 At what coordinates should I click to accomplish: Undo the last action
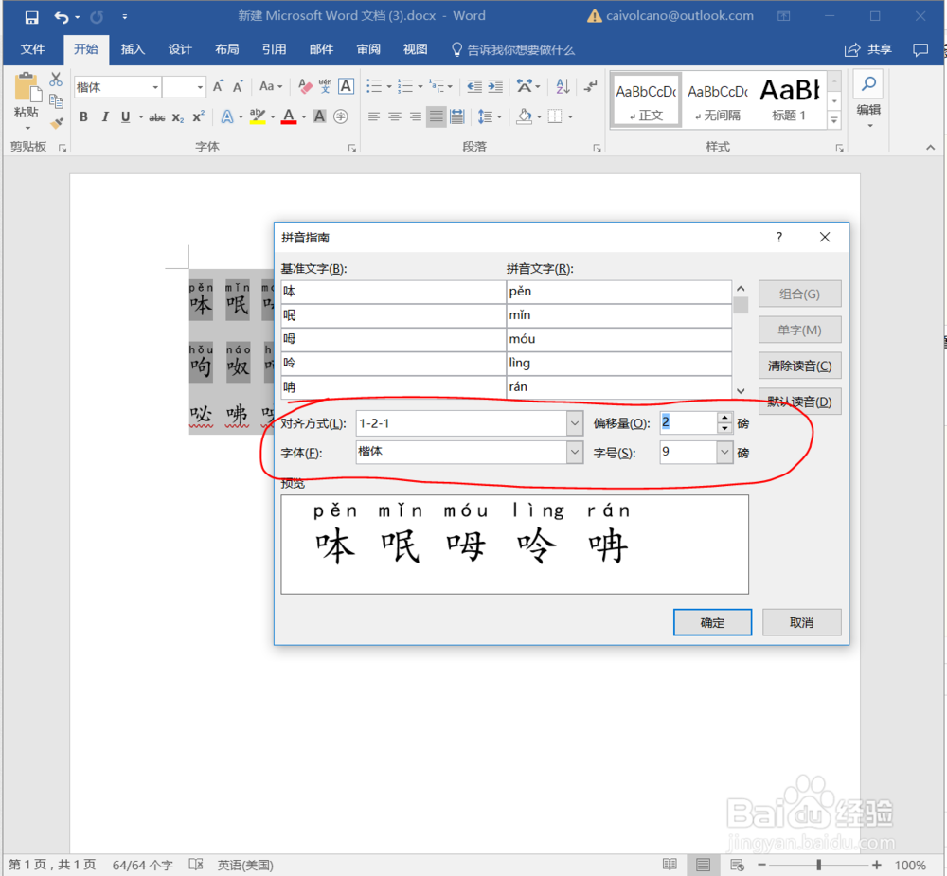[x=62, y=17]
